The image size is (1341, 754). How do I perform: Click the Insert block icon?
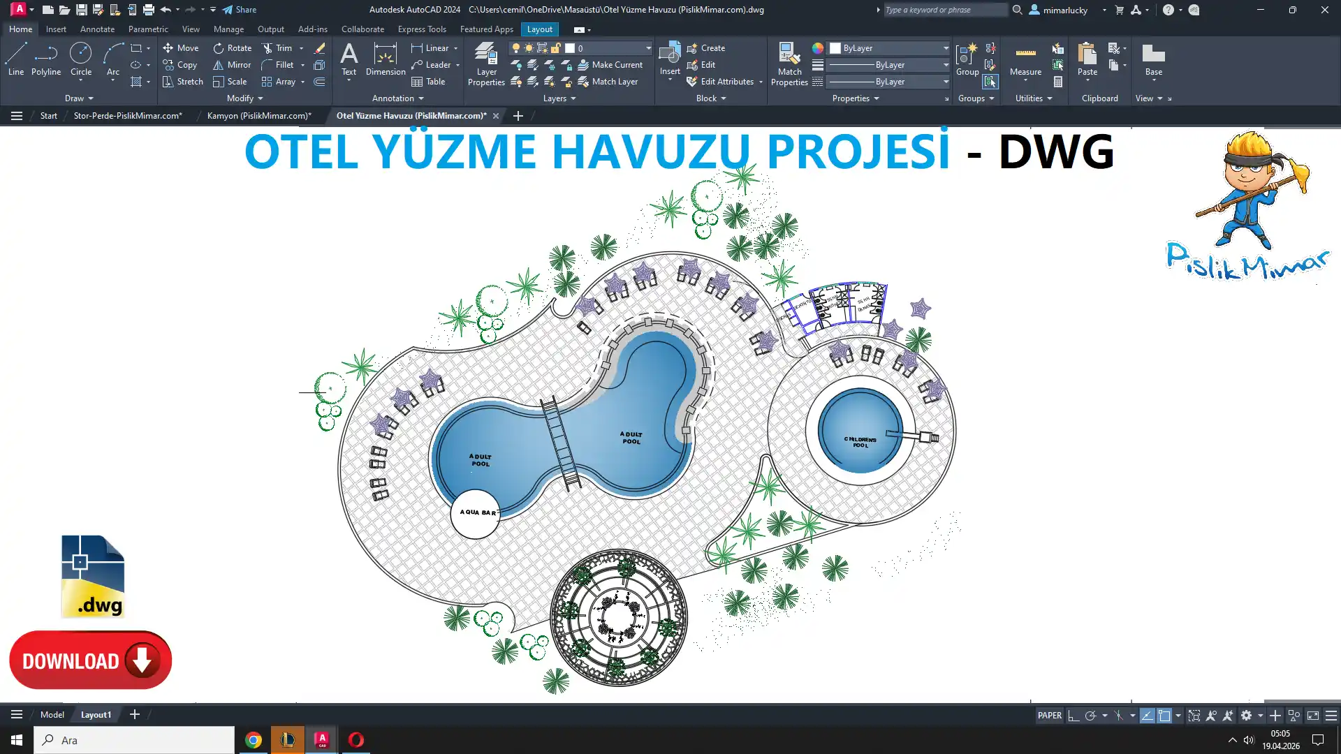pos(669,56)
